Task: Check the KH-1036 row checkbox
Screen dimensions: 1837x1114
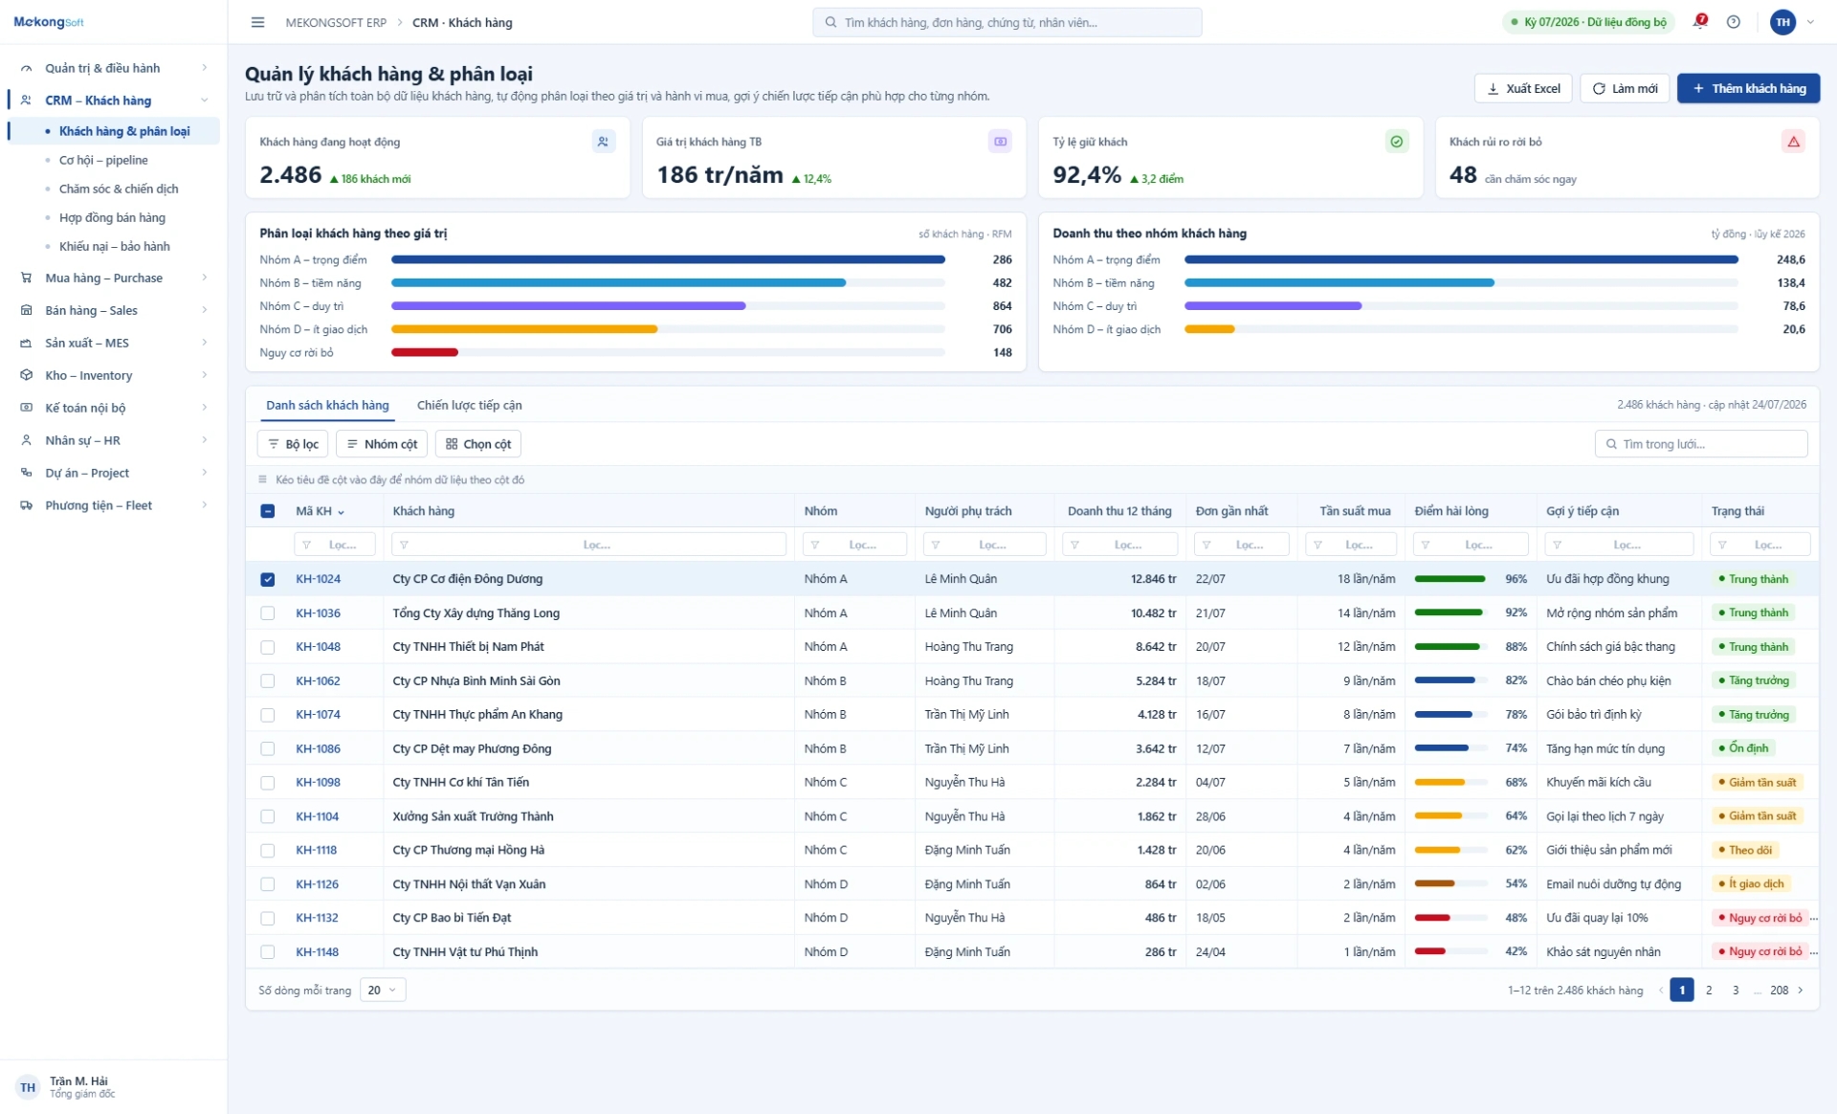Action: click(268, 613)
